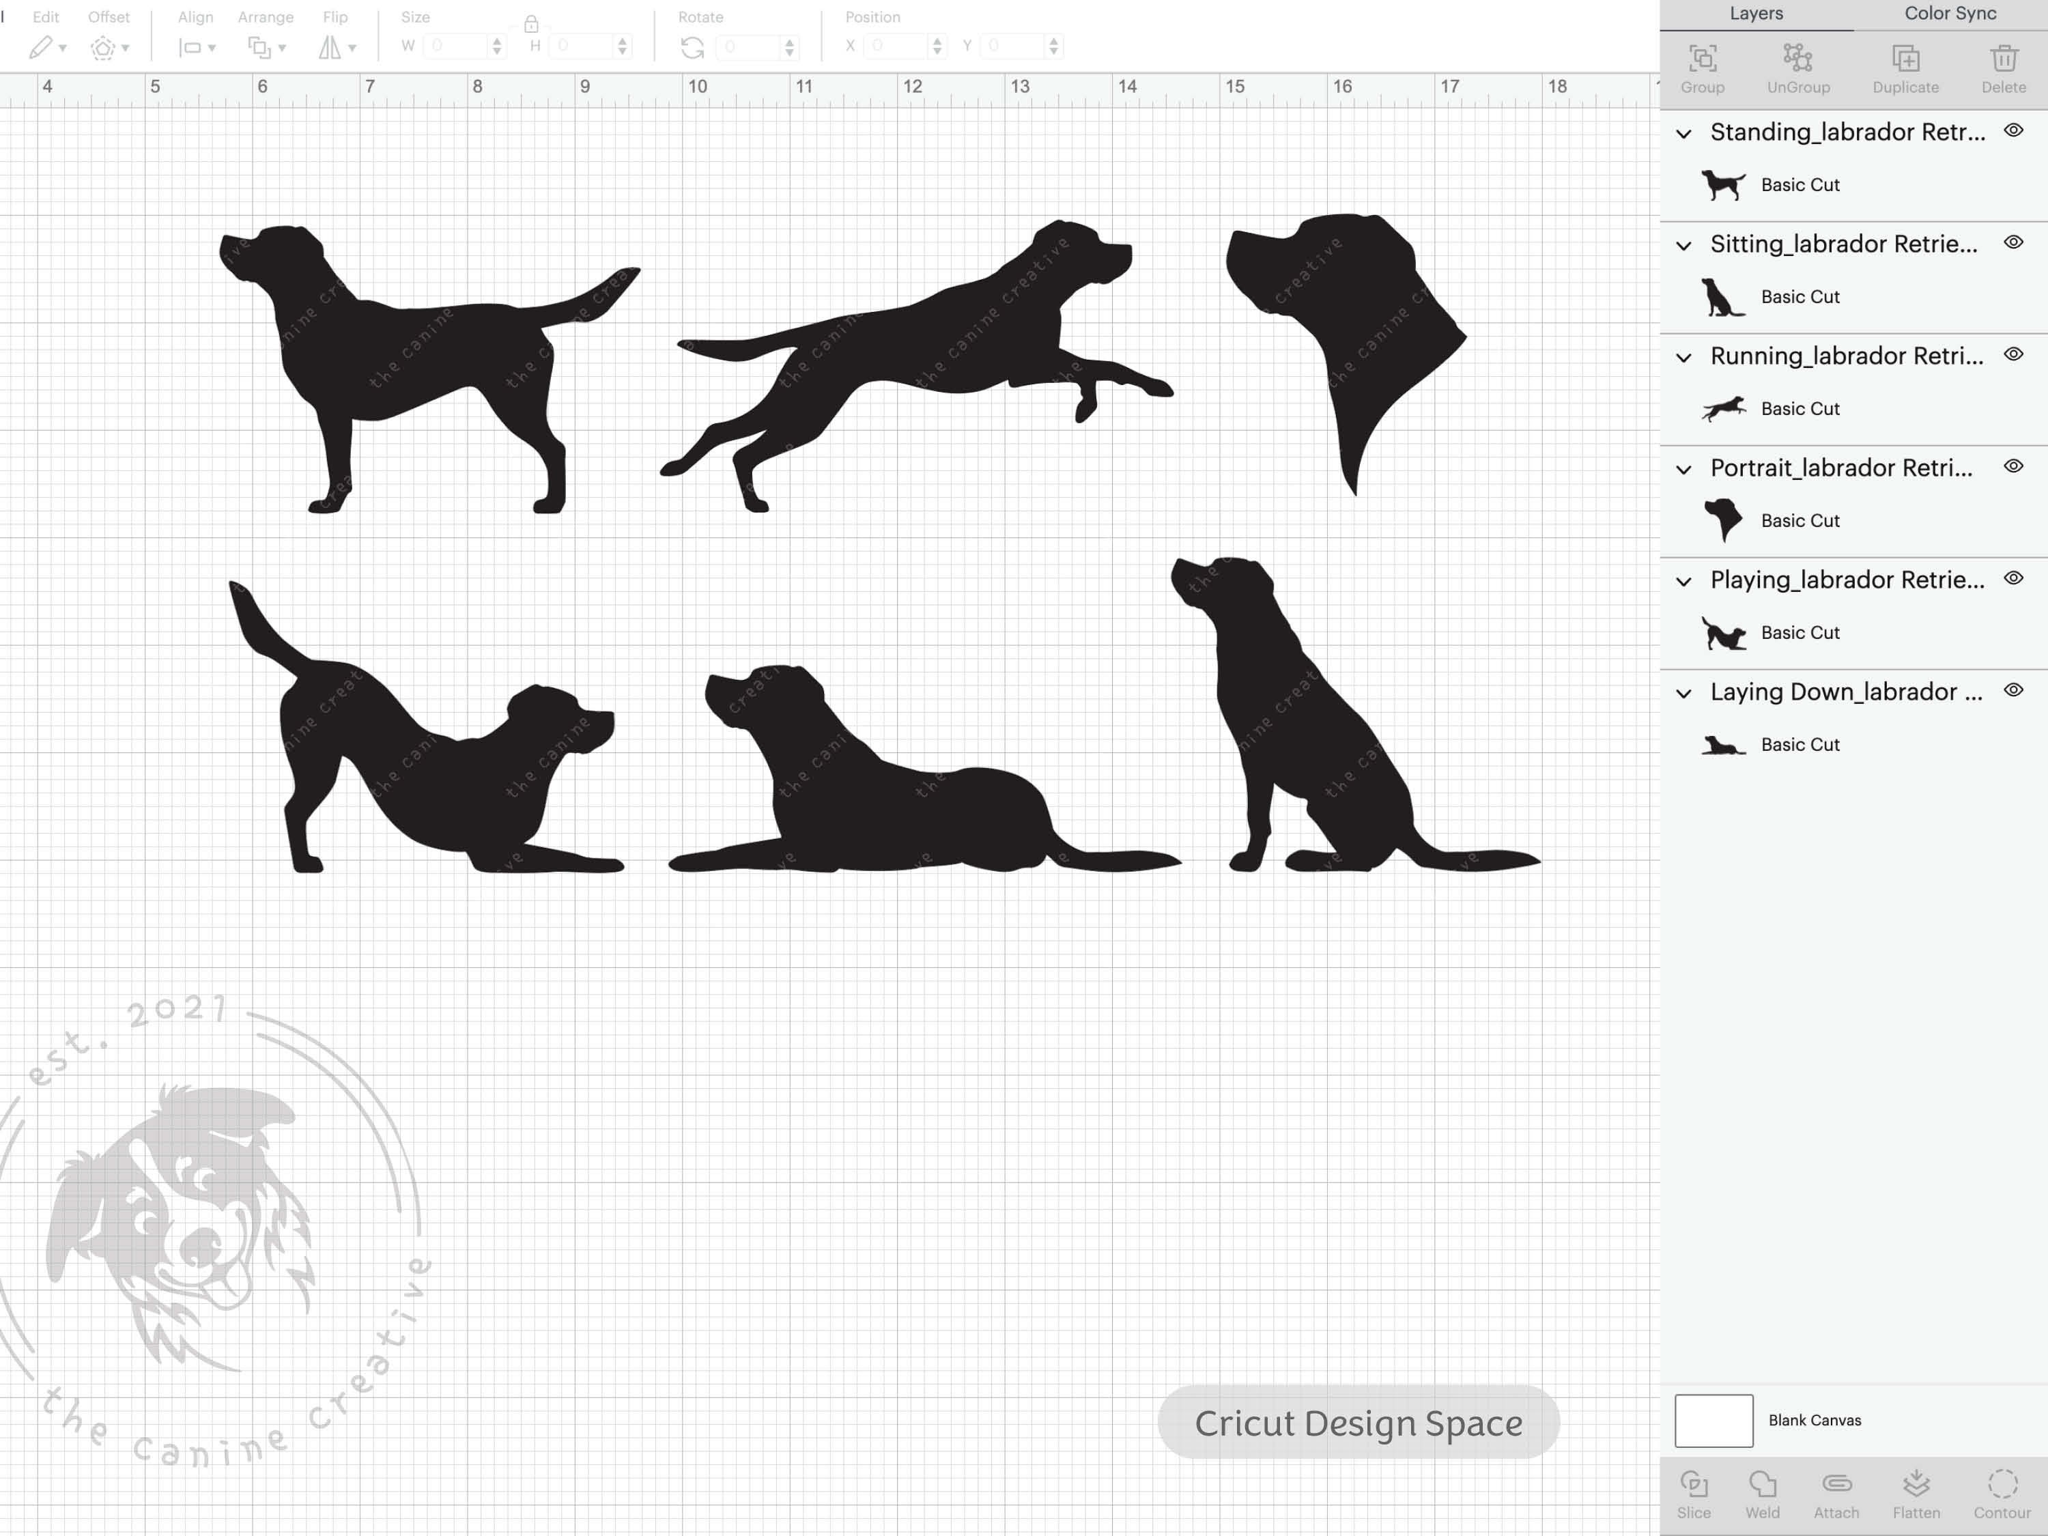The image size is (2048, 1536).
Task: Hide the Playing_labrador layer
Action: pos(2013,579)
